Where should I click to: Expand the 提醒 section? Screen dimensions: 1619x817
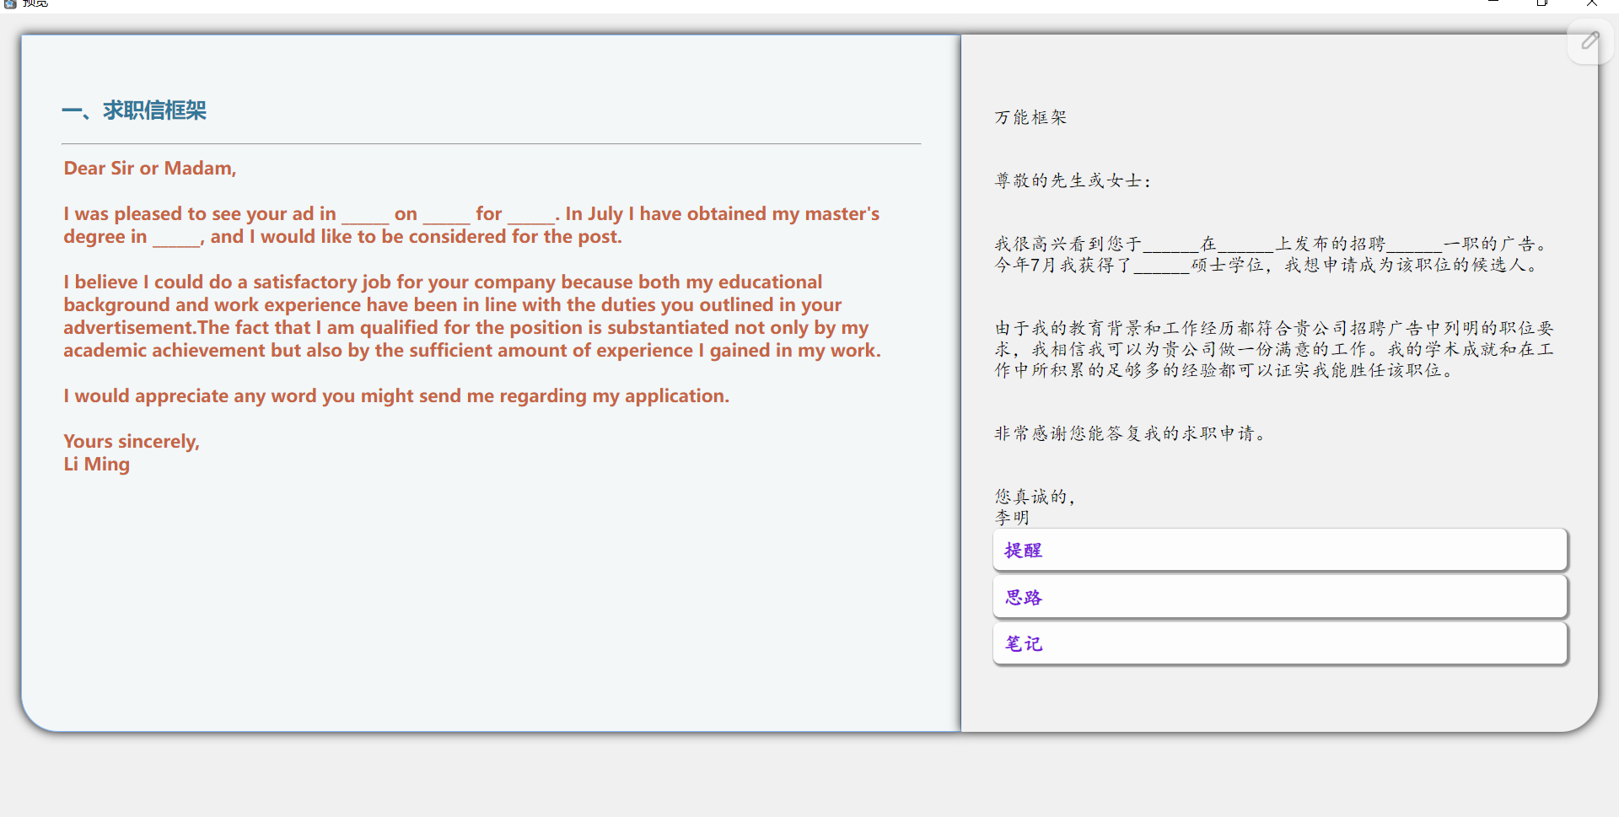(1280, 550)
